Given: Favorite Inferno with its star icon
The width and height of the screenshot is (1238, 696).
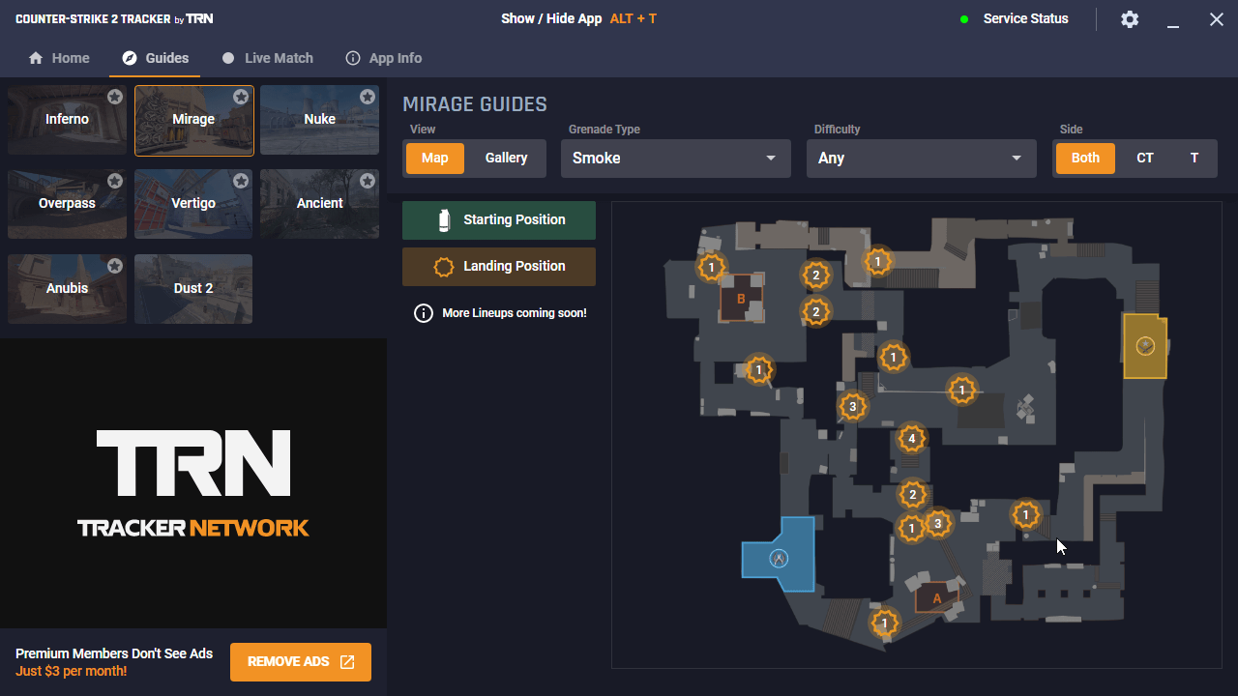Looking at the screenshot, I should pyautogui.click(x=115, y=97).
